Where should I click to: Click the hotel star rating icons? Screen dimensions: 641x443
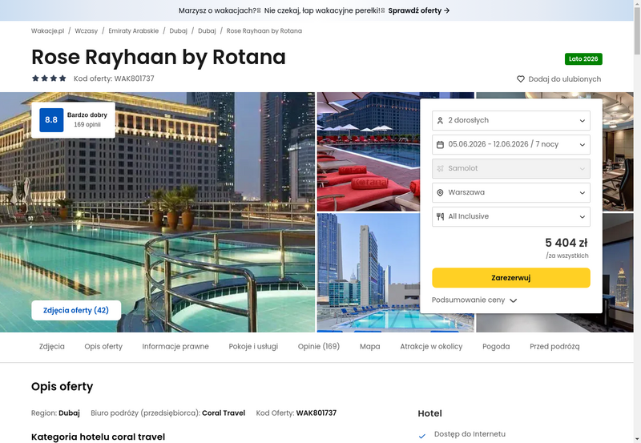(x=49, y=79)
